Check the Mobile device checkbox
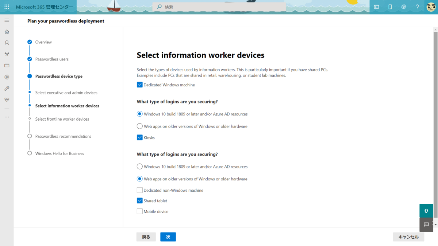The height and width of the screenshot is (246, 438). [x=139, y=211]
